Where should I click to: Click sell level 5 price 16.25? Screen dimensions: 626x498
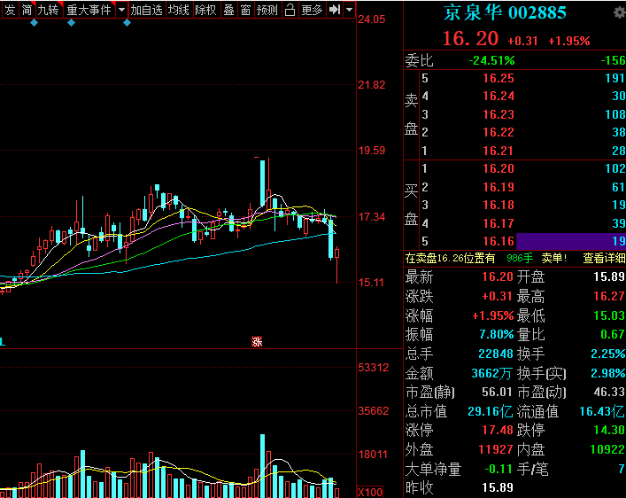click(x=498, y=78)
